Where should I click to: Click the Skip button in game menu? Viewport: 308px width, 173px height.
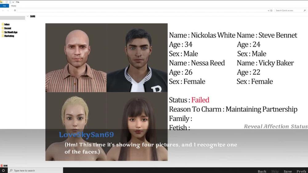pos(275,171)
